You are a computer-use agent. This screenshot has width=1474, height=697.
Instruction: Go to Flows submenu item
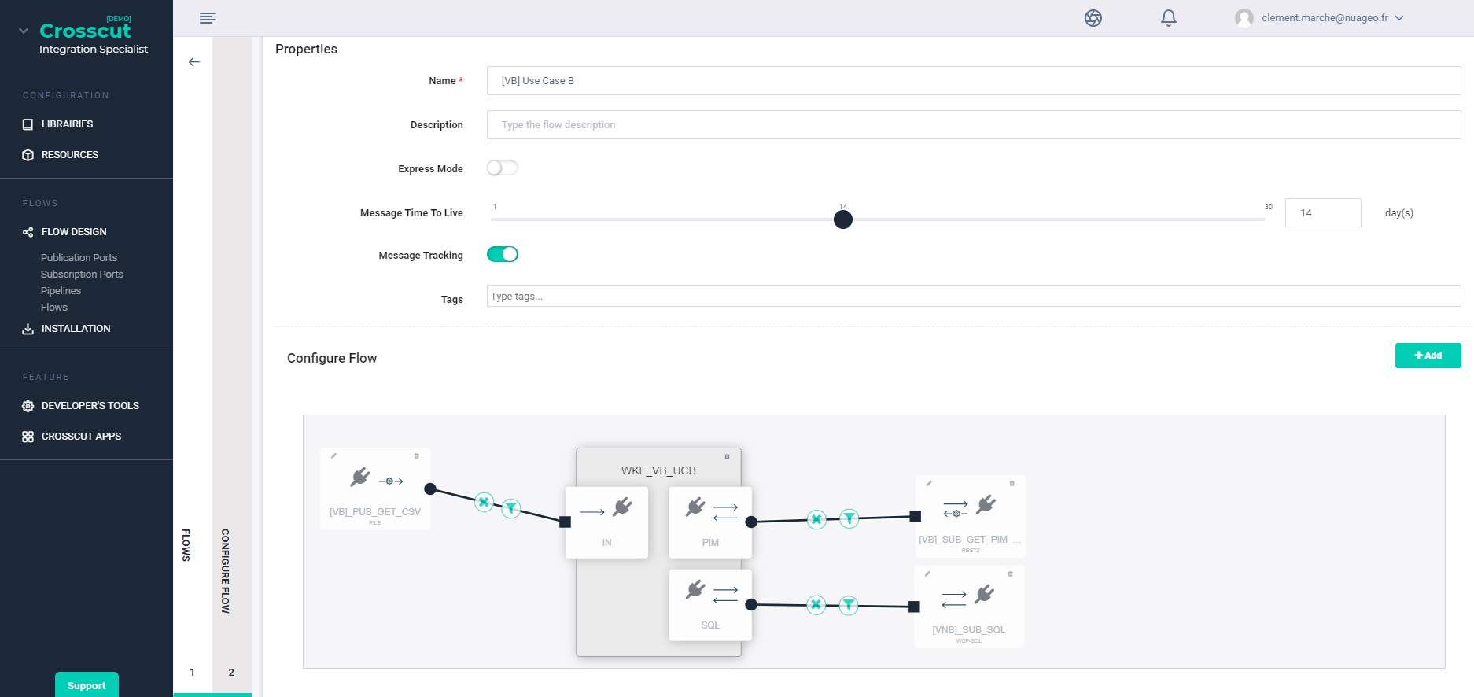(x=54, y=308)
